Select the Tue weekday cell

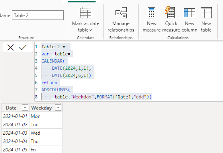[46, 125]
